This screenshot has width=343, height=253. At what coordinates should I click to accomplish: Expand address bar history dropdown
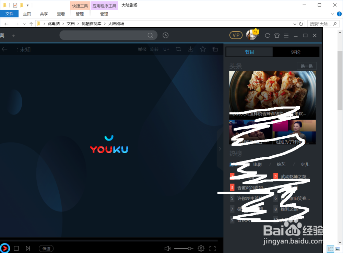click(295, 24)
